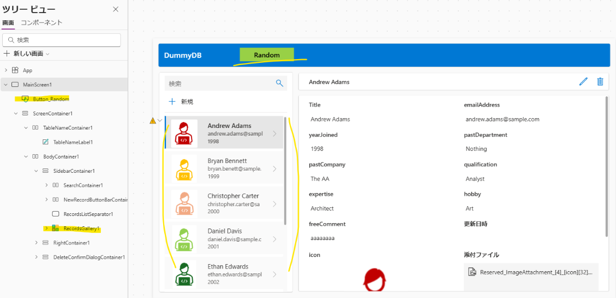The width and height of the screenshot is (616, 298).
Task: Click the DeleteConfirmDialogContainer1 container icon
Action: (x=45, y=257)
